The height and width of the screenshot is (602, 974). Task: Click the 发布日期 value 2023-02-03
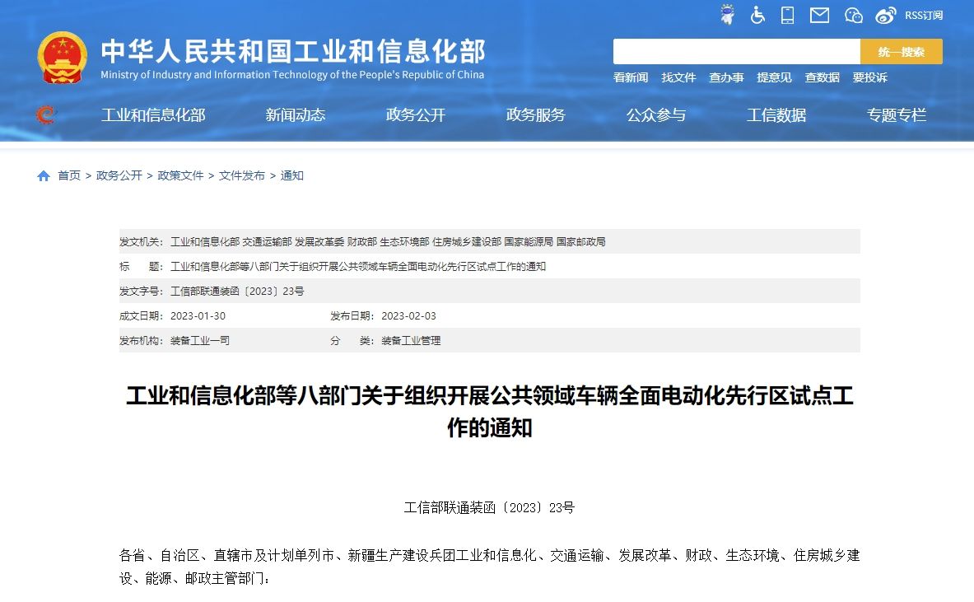coord(408,316)
